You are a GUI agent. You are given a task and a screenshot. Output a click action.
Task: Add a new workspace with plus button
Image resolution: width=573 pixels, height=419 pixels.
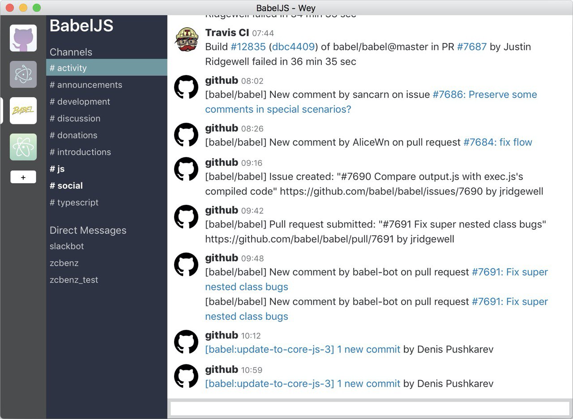tap(23, 177)
